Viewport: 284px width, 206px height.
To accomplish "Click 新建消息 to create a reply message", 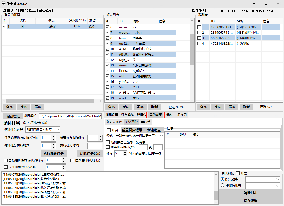I will pyautogui.click(x=154, y=130).
